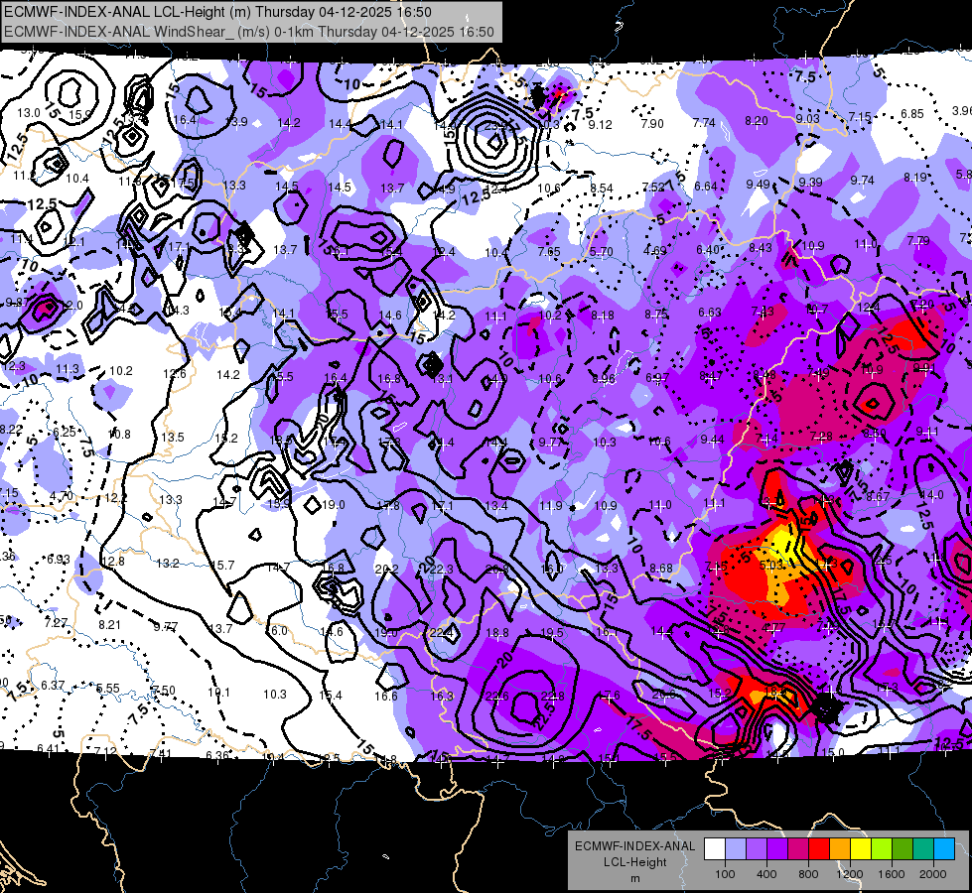Click the wind shear value '8.67'

point(878,496)
